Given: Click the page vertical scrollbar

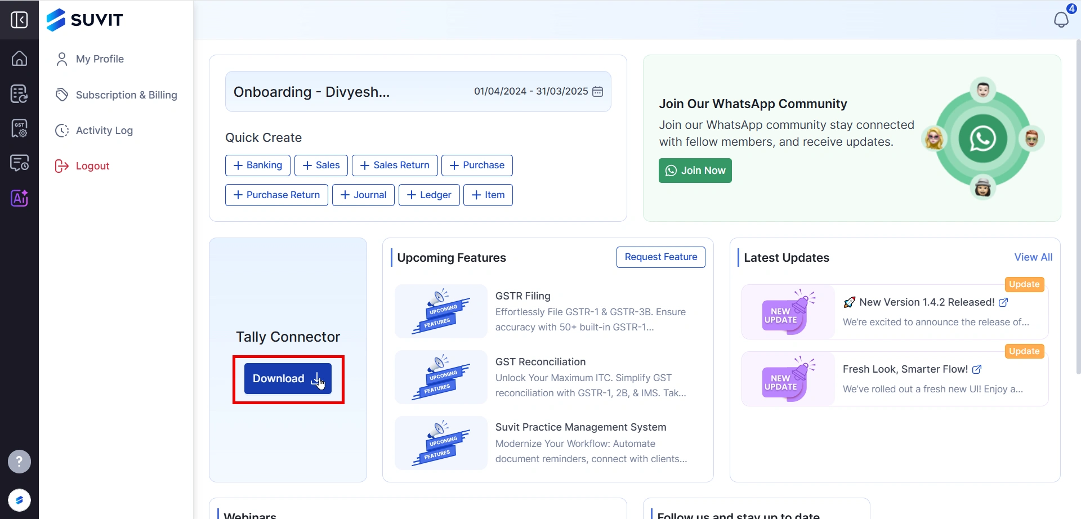Looking at the screenshot, I should (x=1078, y=207).
